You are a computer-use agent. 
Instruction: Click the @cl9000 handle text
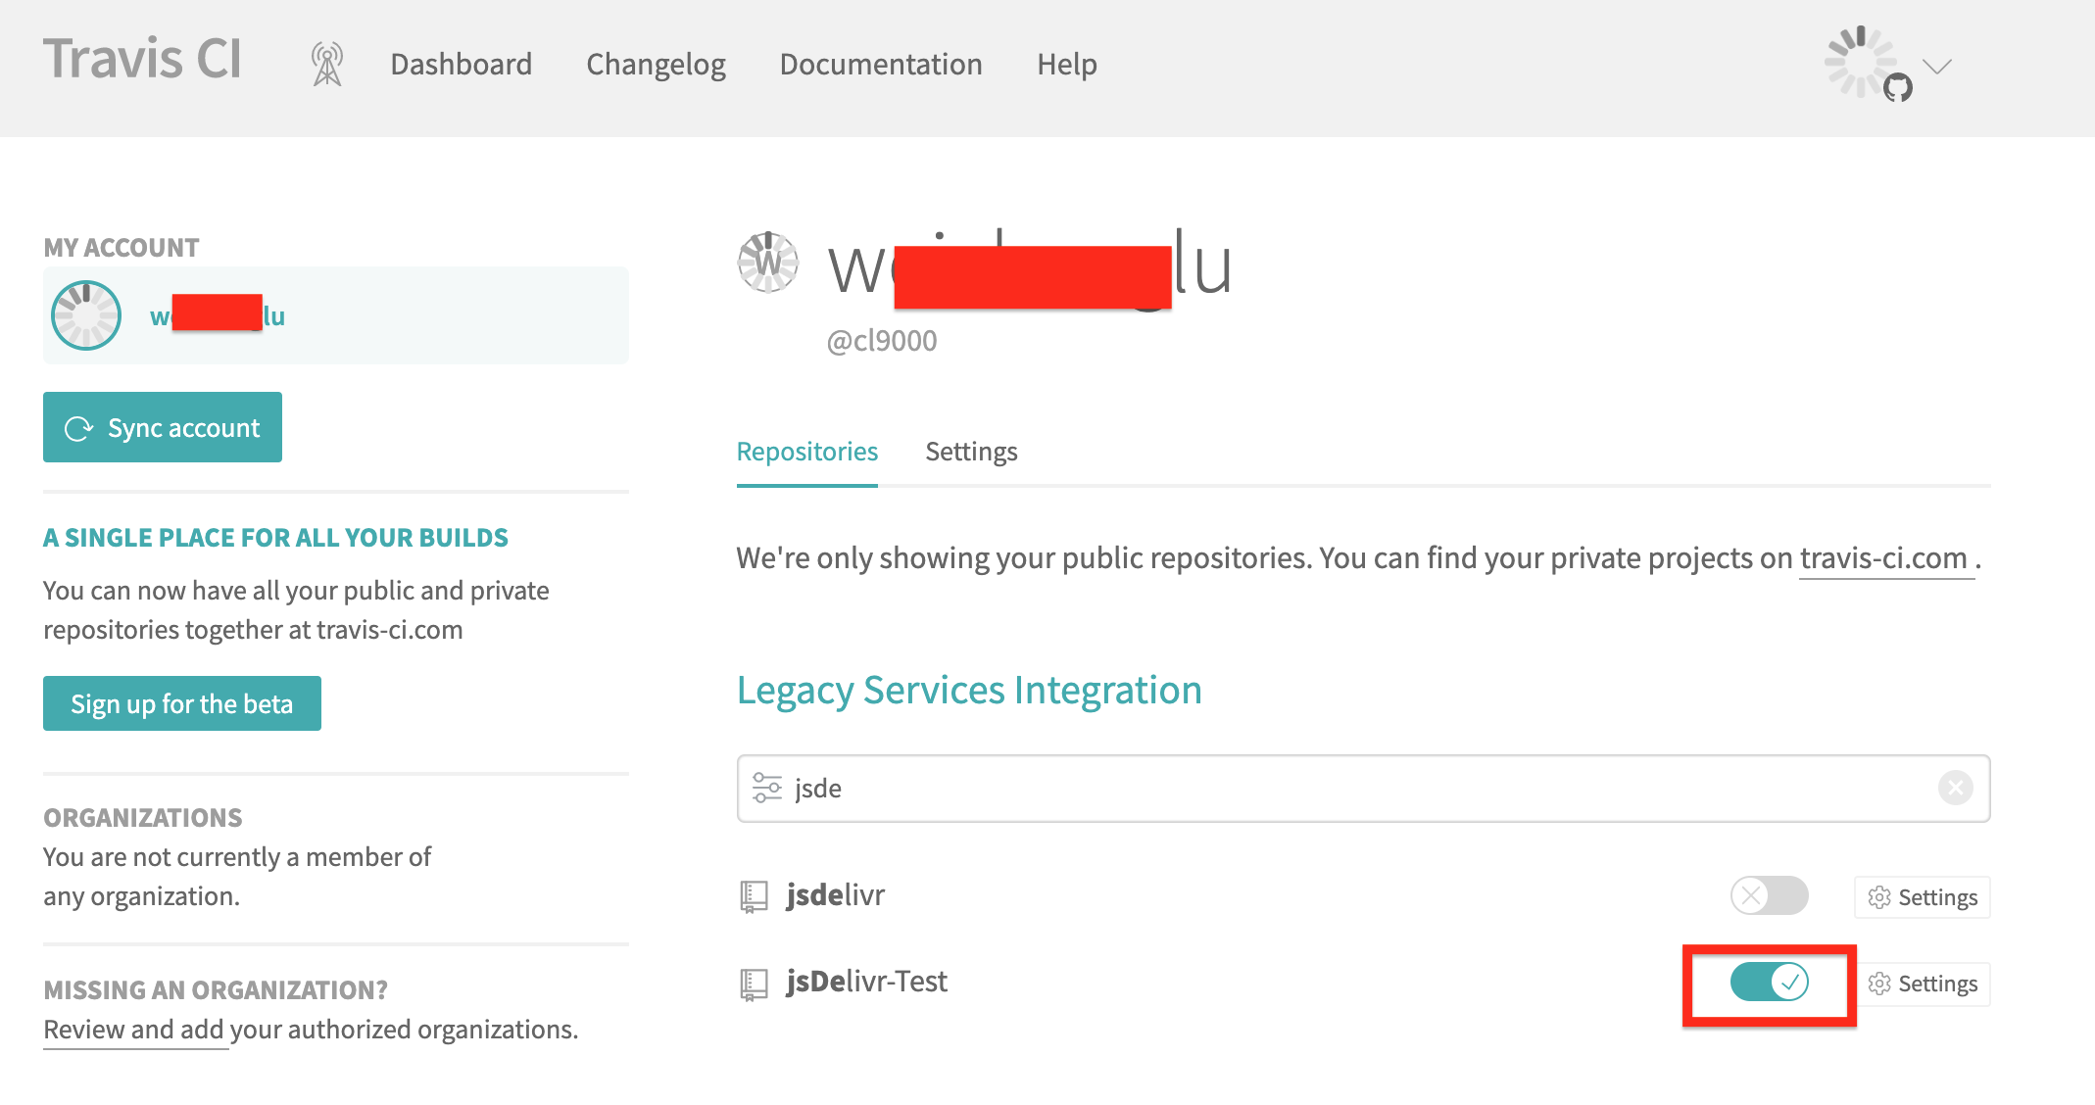(x=882, y=341)
